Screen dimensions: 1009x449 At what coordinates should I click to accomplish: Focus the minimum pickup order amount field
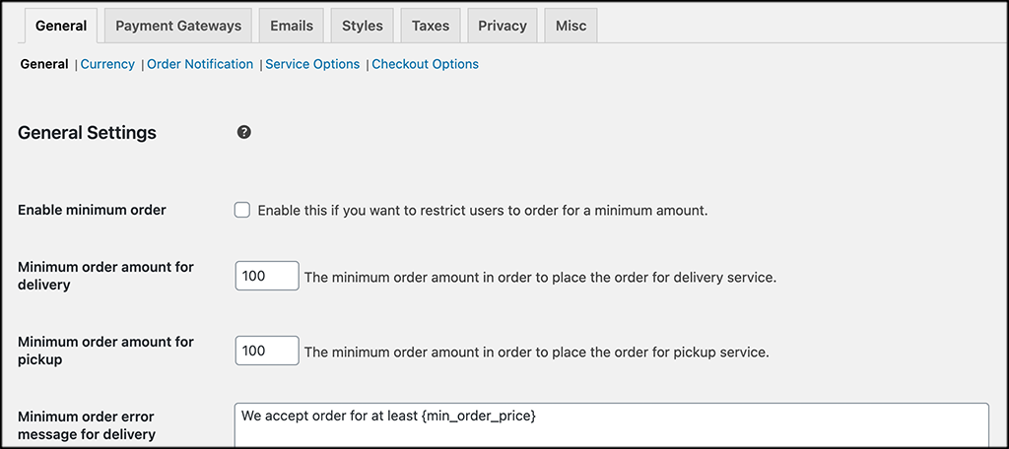(x=267, y=351)
